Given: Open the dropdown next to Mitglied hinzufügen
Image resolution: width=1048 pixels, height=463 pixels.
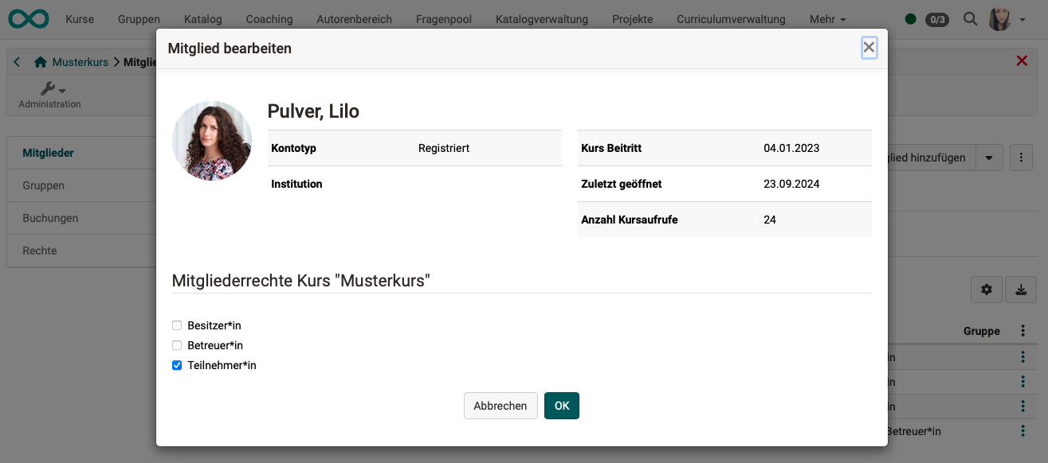Looking at the screenshot, I should coord(989,158).
